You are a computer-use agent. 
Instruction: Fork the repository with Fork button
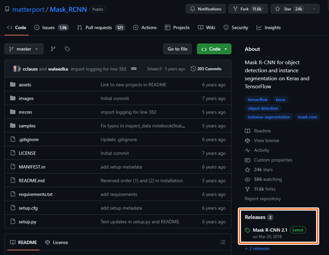pyautogui.click(x=248, y=9)
